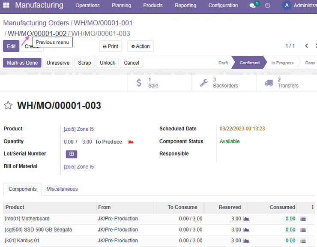This screenshot has height=247, width=317.
Task: Click the Unlock button
Action: [x=108, y=63]
